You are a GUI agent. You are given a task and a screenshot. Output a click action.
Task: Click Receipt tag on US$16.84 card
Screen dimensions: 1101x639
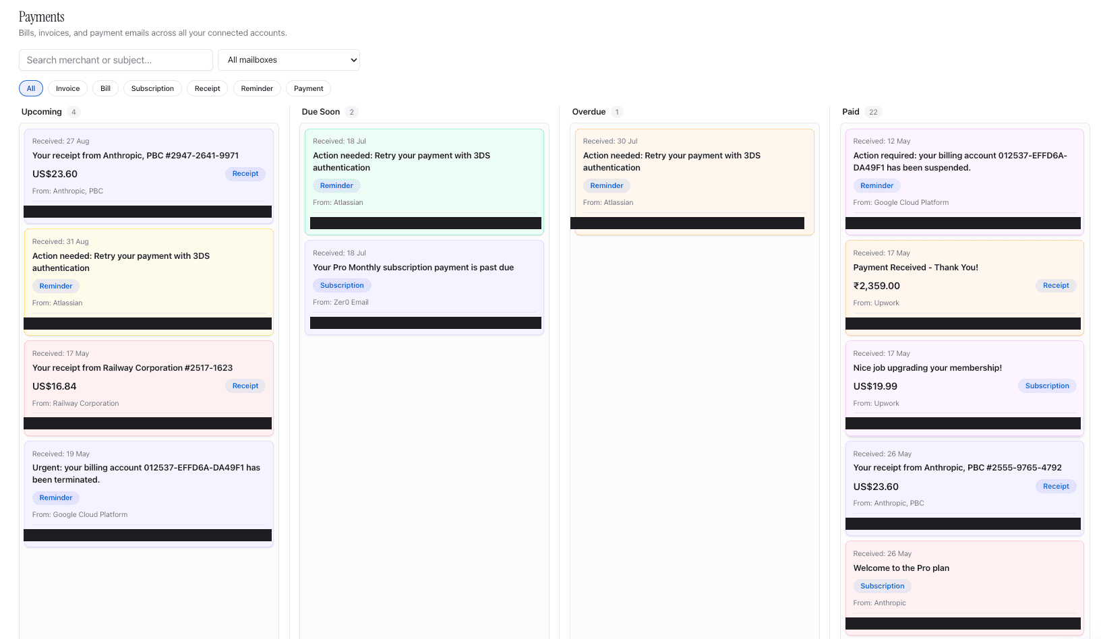(245, 386)
